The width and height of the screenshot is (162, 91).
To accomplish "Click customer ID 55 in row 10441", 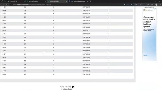I will [x=25, y=67].
